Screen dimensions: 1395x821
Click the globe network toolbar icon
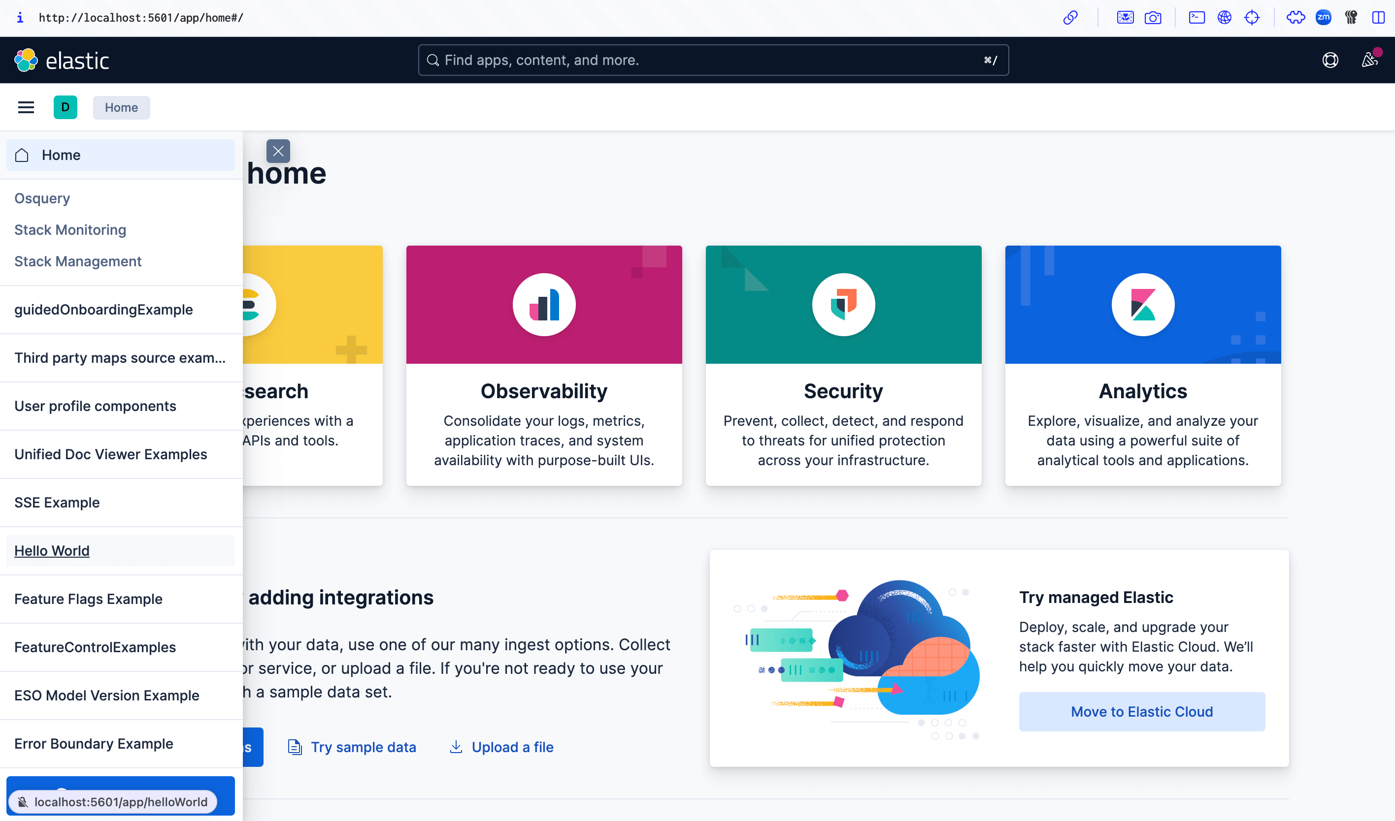[x=1225, y=18]
